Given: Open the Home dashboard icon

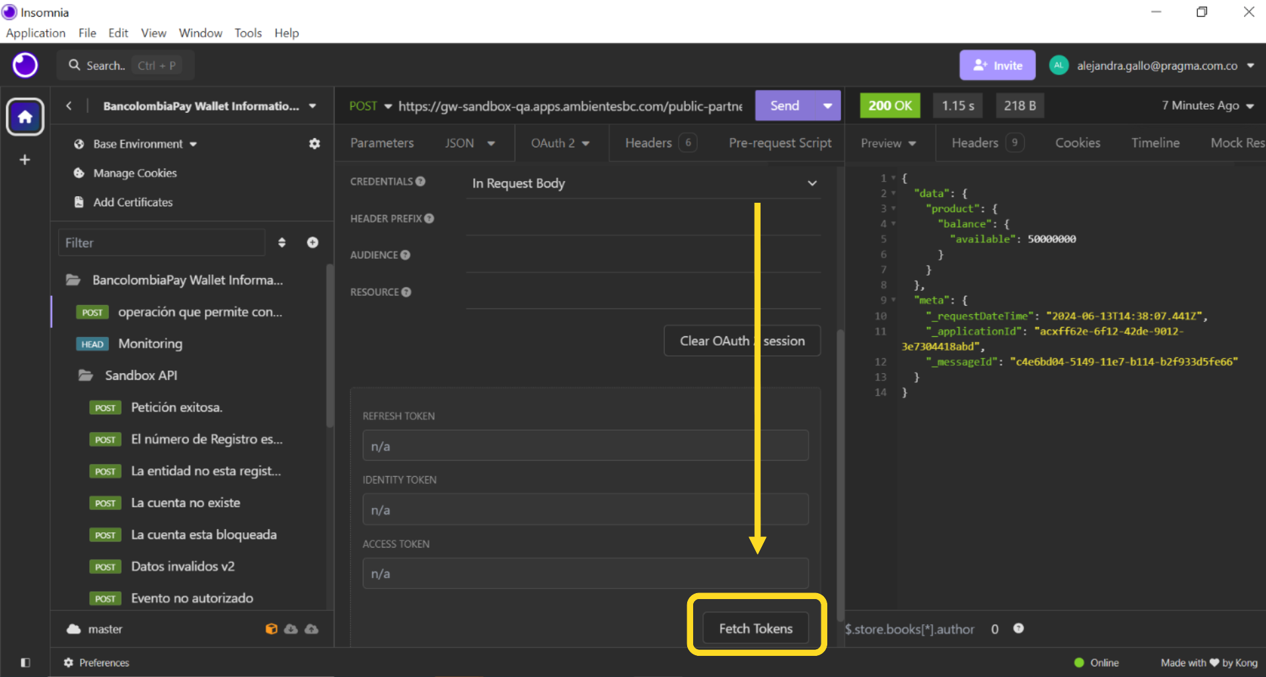Looking at the screenshot, I should tap(25, 117).
